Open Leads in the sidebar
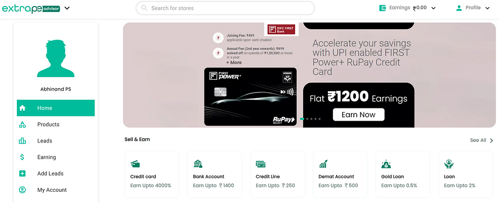Screen dimensions: 499x202 click(56, 140)
